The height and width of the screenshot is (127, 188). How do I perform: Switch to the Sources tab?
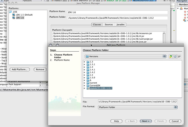(109, 25)
